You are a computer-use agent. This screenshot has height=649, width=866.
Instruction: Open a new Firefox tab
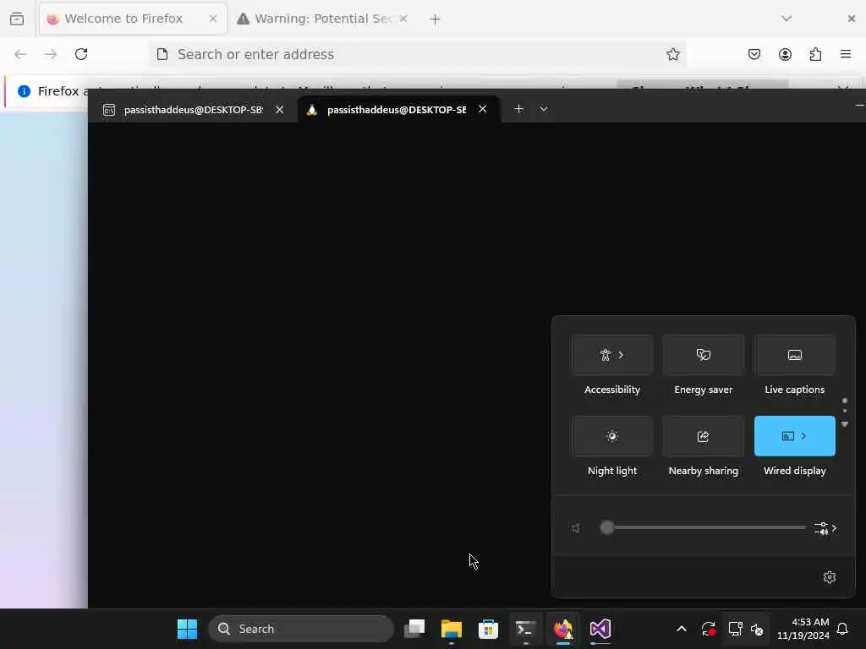[435, 19]
